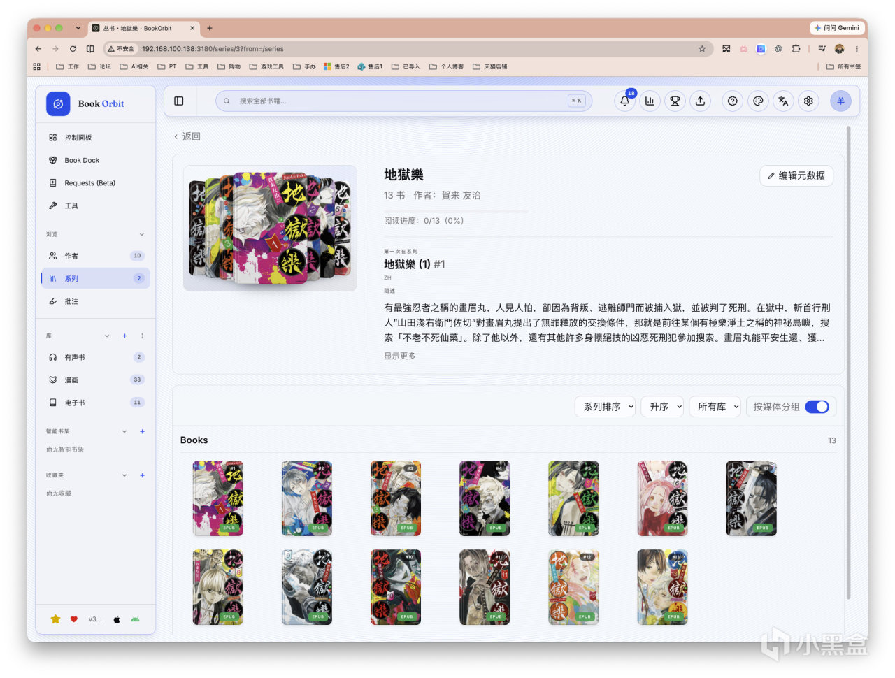Screen dimensions: 895x678
Task: Open the notifications bell icon
Action: point(624,101)
